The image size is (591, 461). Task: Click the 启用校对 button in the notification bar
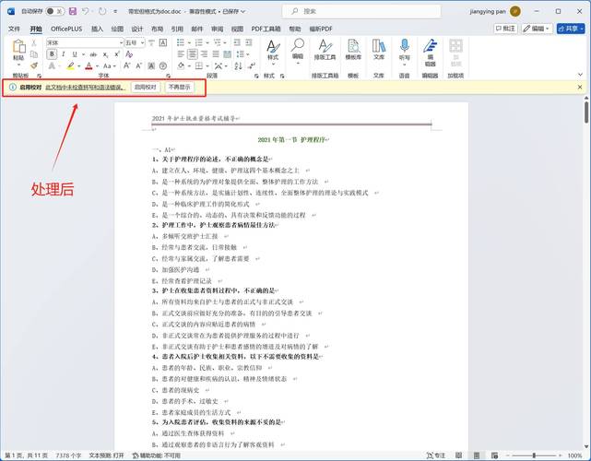tap(146, 87)
